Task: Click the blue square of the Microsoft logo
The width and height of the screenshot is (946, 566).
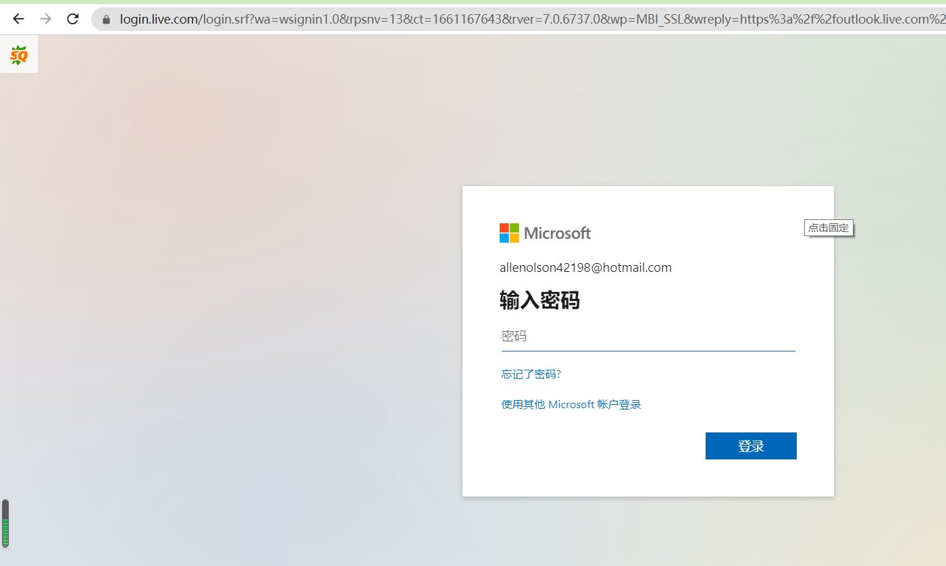Action: pos(504,238)
